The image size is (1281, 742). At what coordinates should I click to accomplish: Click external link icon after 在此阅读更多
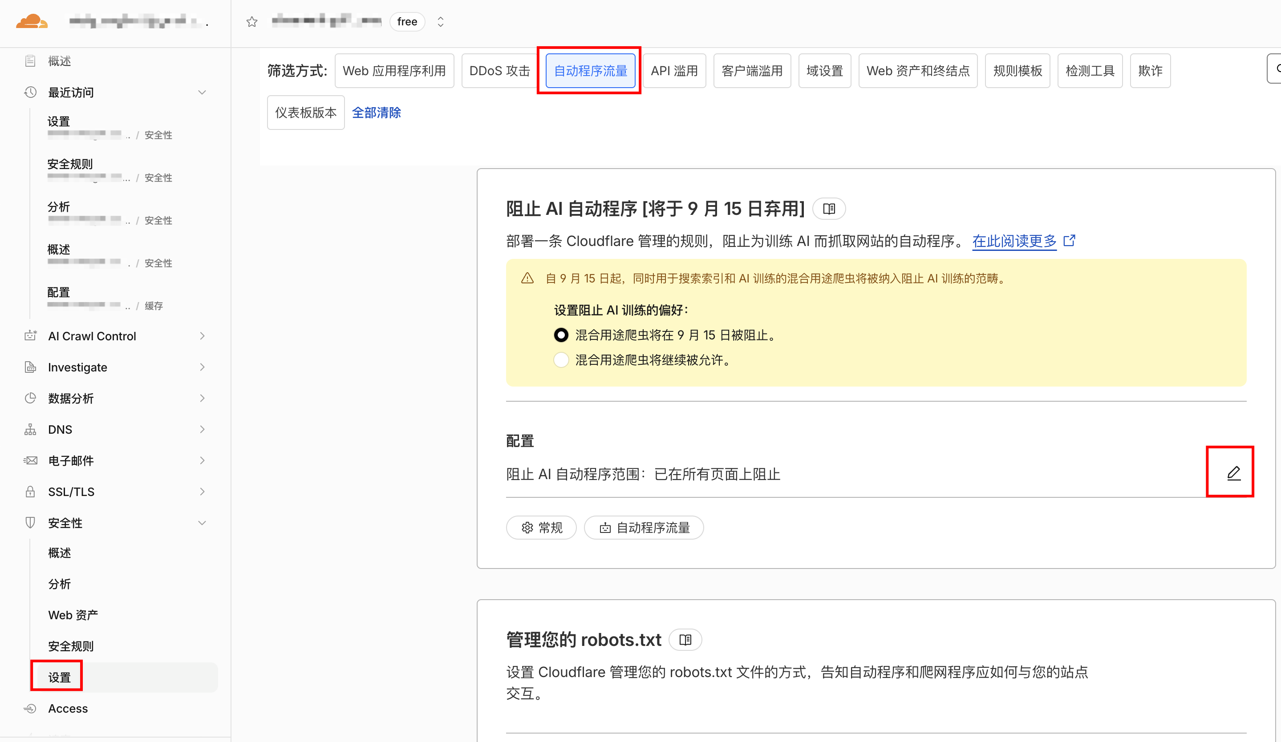pyautogui.click(x=1069, y=240)
